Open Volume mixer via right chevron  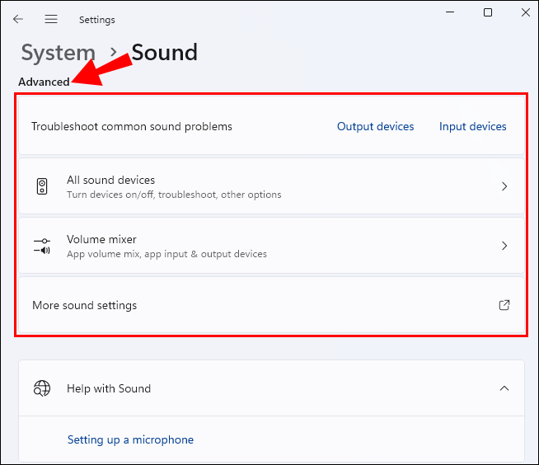click(504, 246)
